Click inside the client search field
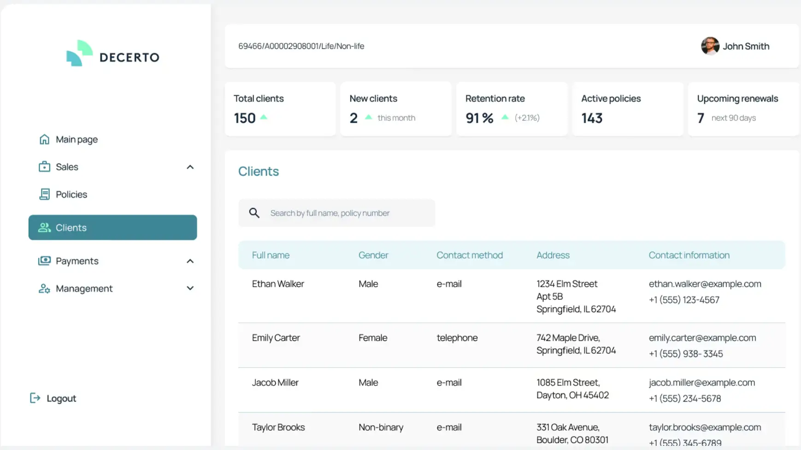The image size is (801, 450). coord(346,213)
